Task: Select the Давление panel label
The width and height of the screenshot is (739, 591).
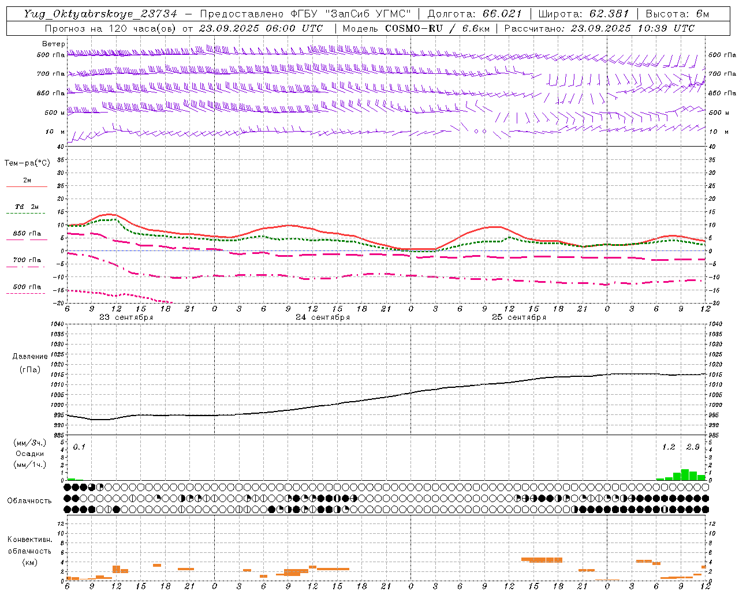Action: [30, 357]
